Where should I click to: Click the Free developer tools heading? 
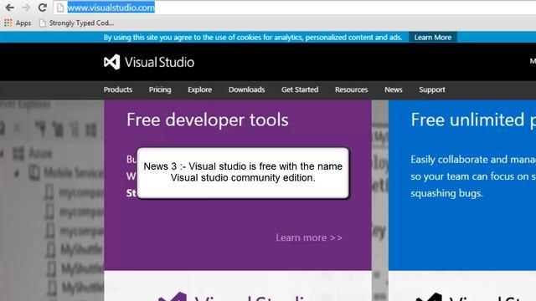point(208,120)
